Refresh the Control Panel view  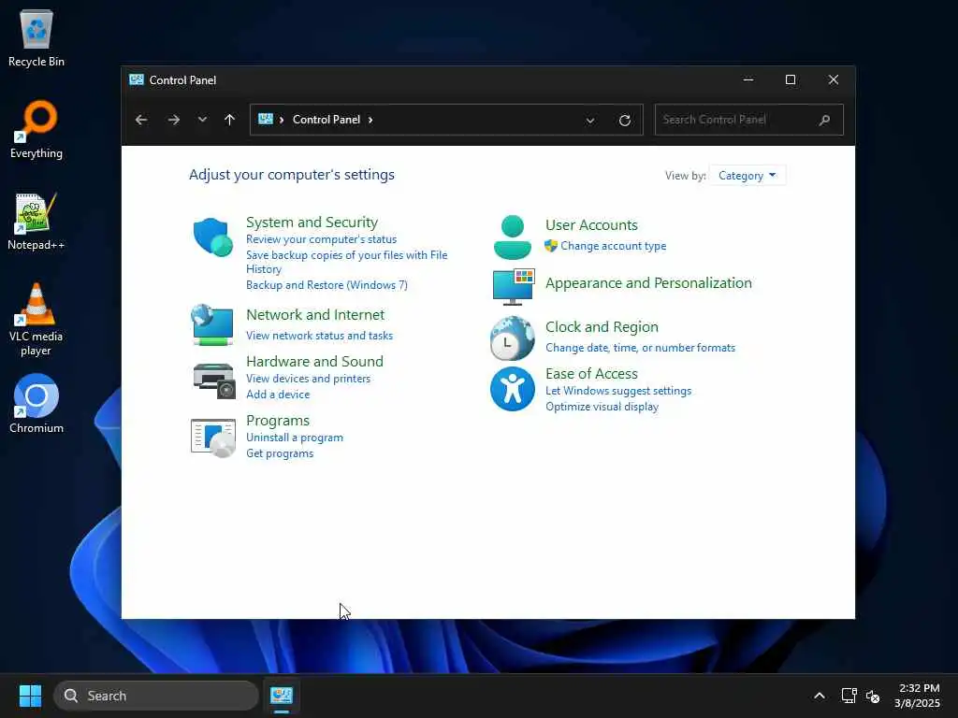(624, 121)
